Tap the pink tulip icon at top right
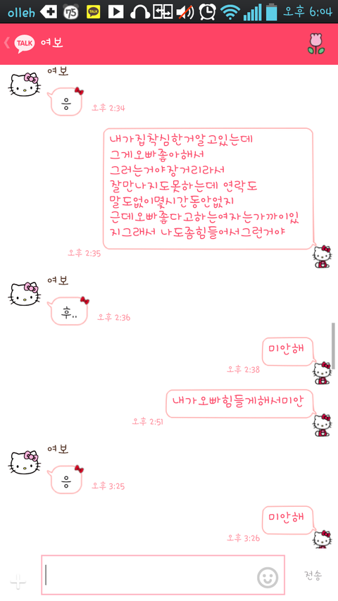 (316, 43)
